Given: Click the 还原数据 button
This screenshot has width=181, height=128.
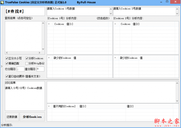Looking at the screenshot, I should [12, 117].
